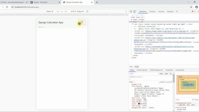This screenshot has width=199, height=112.
Task: Open the jquery slim script URL link
Action: tap(167, 31)
